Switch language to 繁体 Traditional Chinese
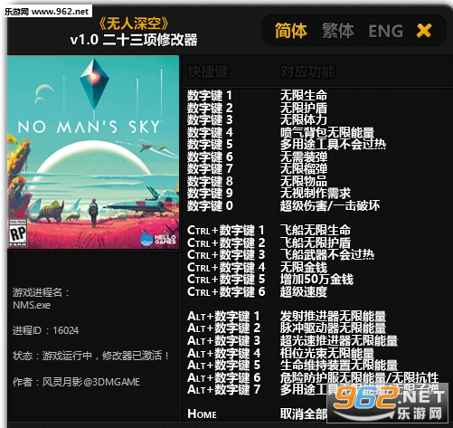The image size is (453, 428). [337, 31]
